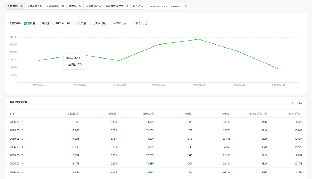Switch to the 文中关键词广告 tab
The image size is (312, 179).
55,6
